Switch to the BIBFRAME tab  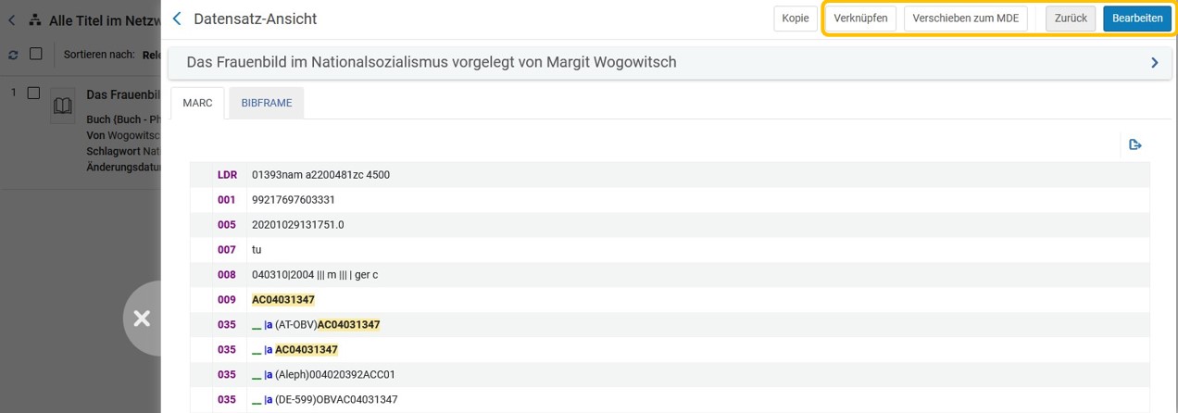[x=267, y=103]
